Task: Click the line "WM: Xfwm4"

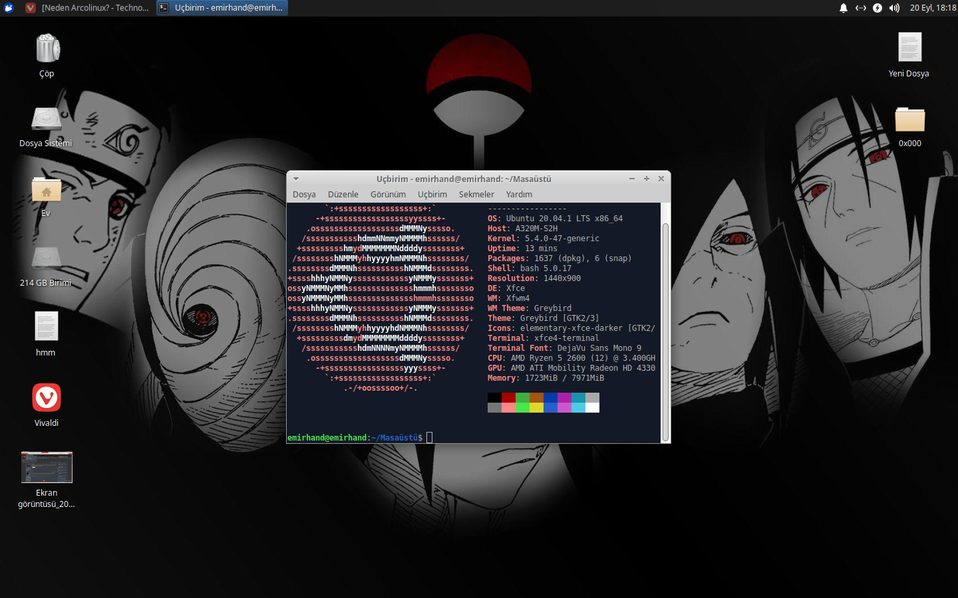Action: (x=508, y=298)
